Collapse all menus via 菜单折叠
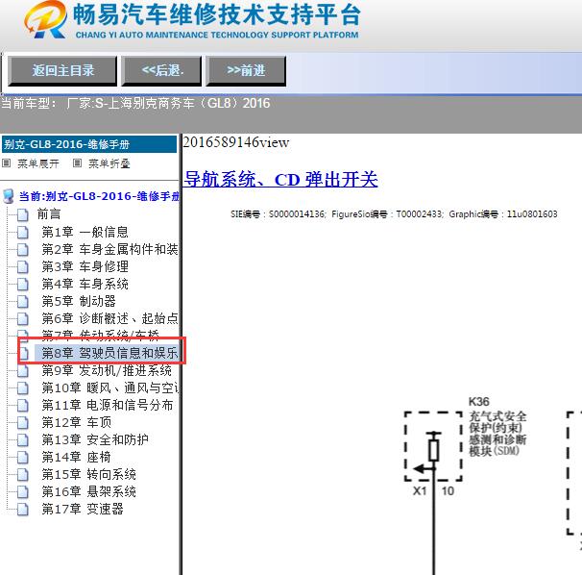The height and width of the screenshot is (575, 582). (x=109, y=163)
